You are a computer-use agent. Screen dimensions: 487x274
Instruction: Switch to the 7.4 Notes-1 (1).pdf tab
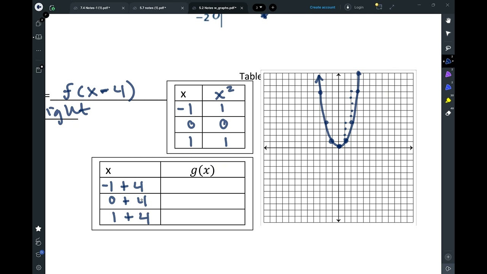pos(95,8)
